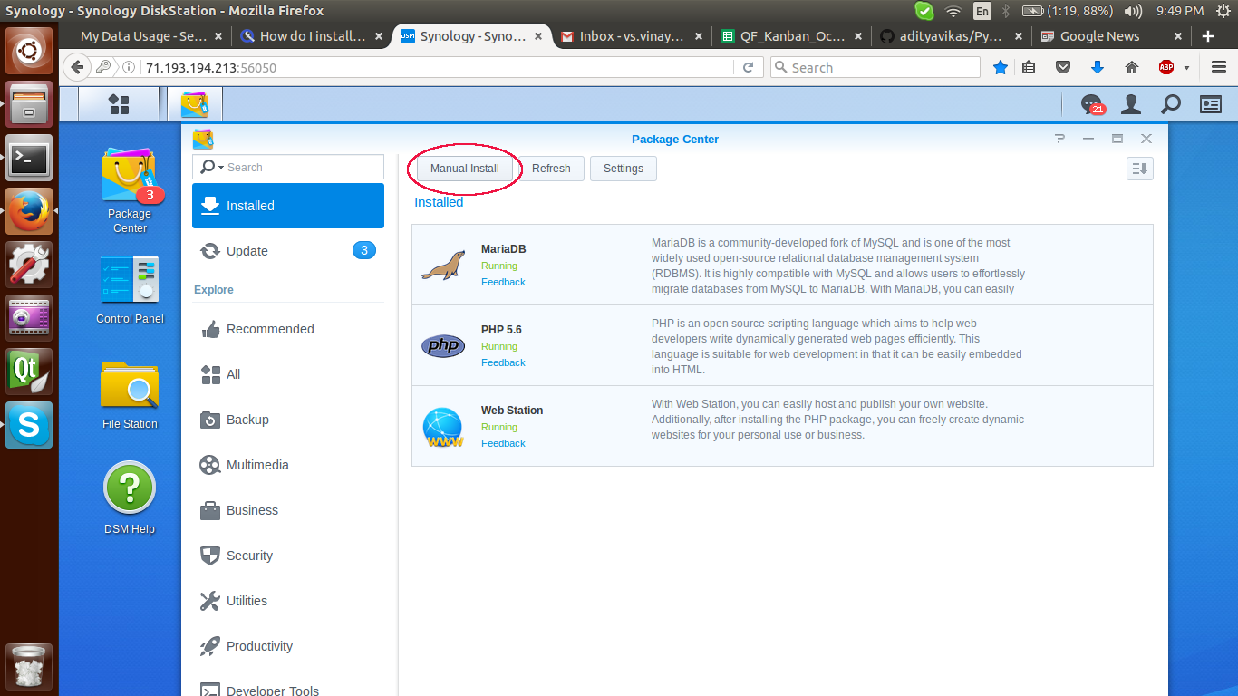This screenshot has width=1238, height=696.
Task: Open DSM Help desktop icon
Action: (130, 498)
